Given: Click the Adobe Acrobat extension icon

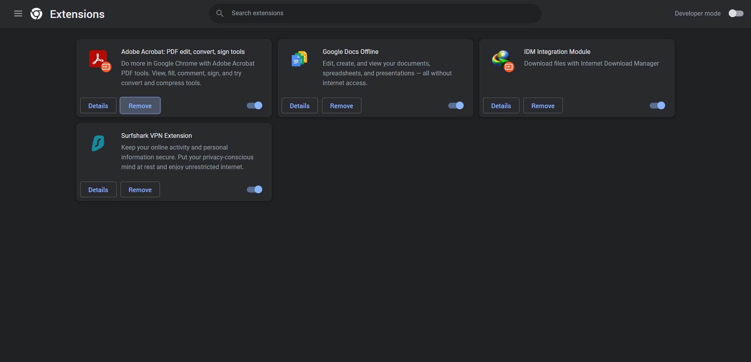Looking at the screenshot, I should (x=99, y=61).
